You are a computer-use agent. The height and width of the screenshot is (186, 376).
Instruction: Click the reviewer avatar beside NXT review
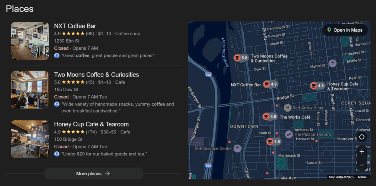coord(57,56)
